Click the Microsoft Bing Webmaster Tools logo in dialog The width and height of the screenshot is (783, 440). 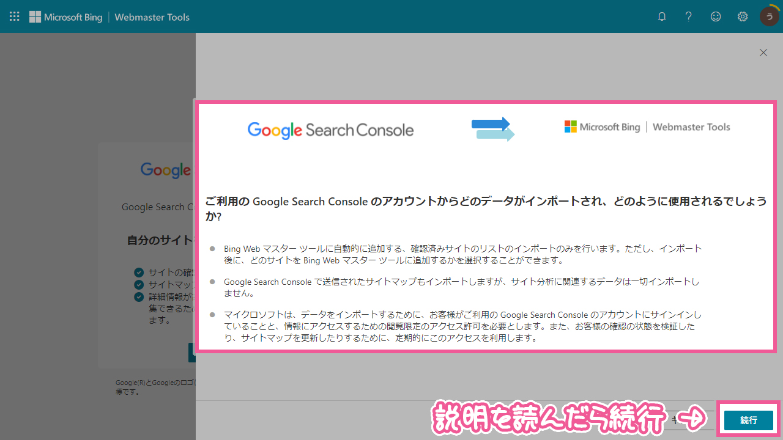coord(647,127)
